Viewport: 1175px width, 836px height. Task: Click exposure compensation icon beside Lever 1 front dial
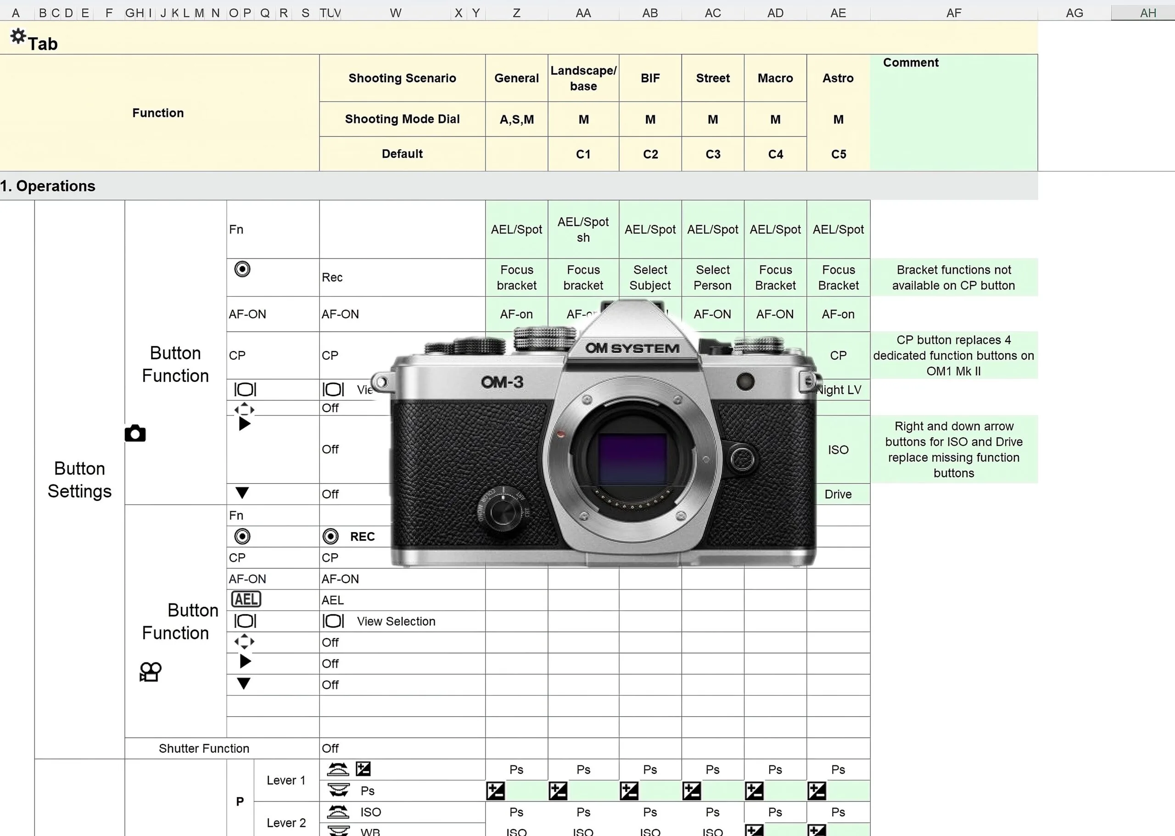click(x=364, y=769)
